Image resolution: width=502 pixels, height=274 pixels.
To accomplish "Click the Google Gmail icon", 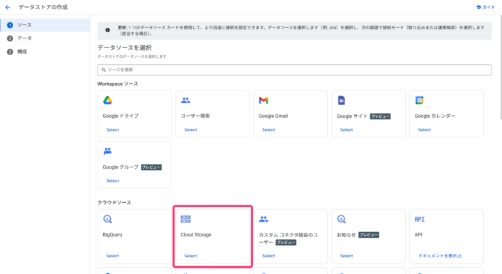I will click(264, 100).
